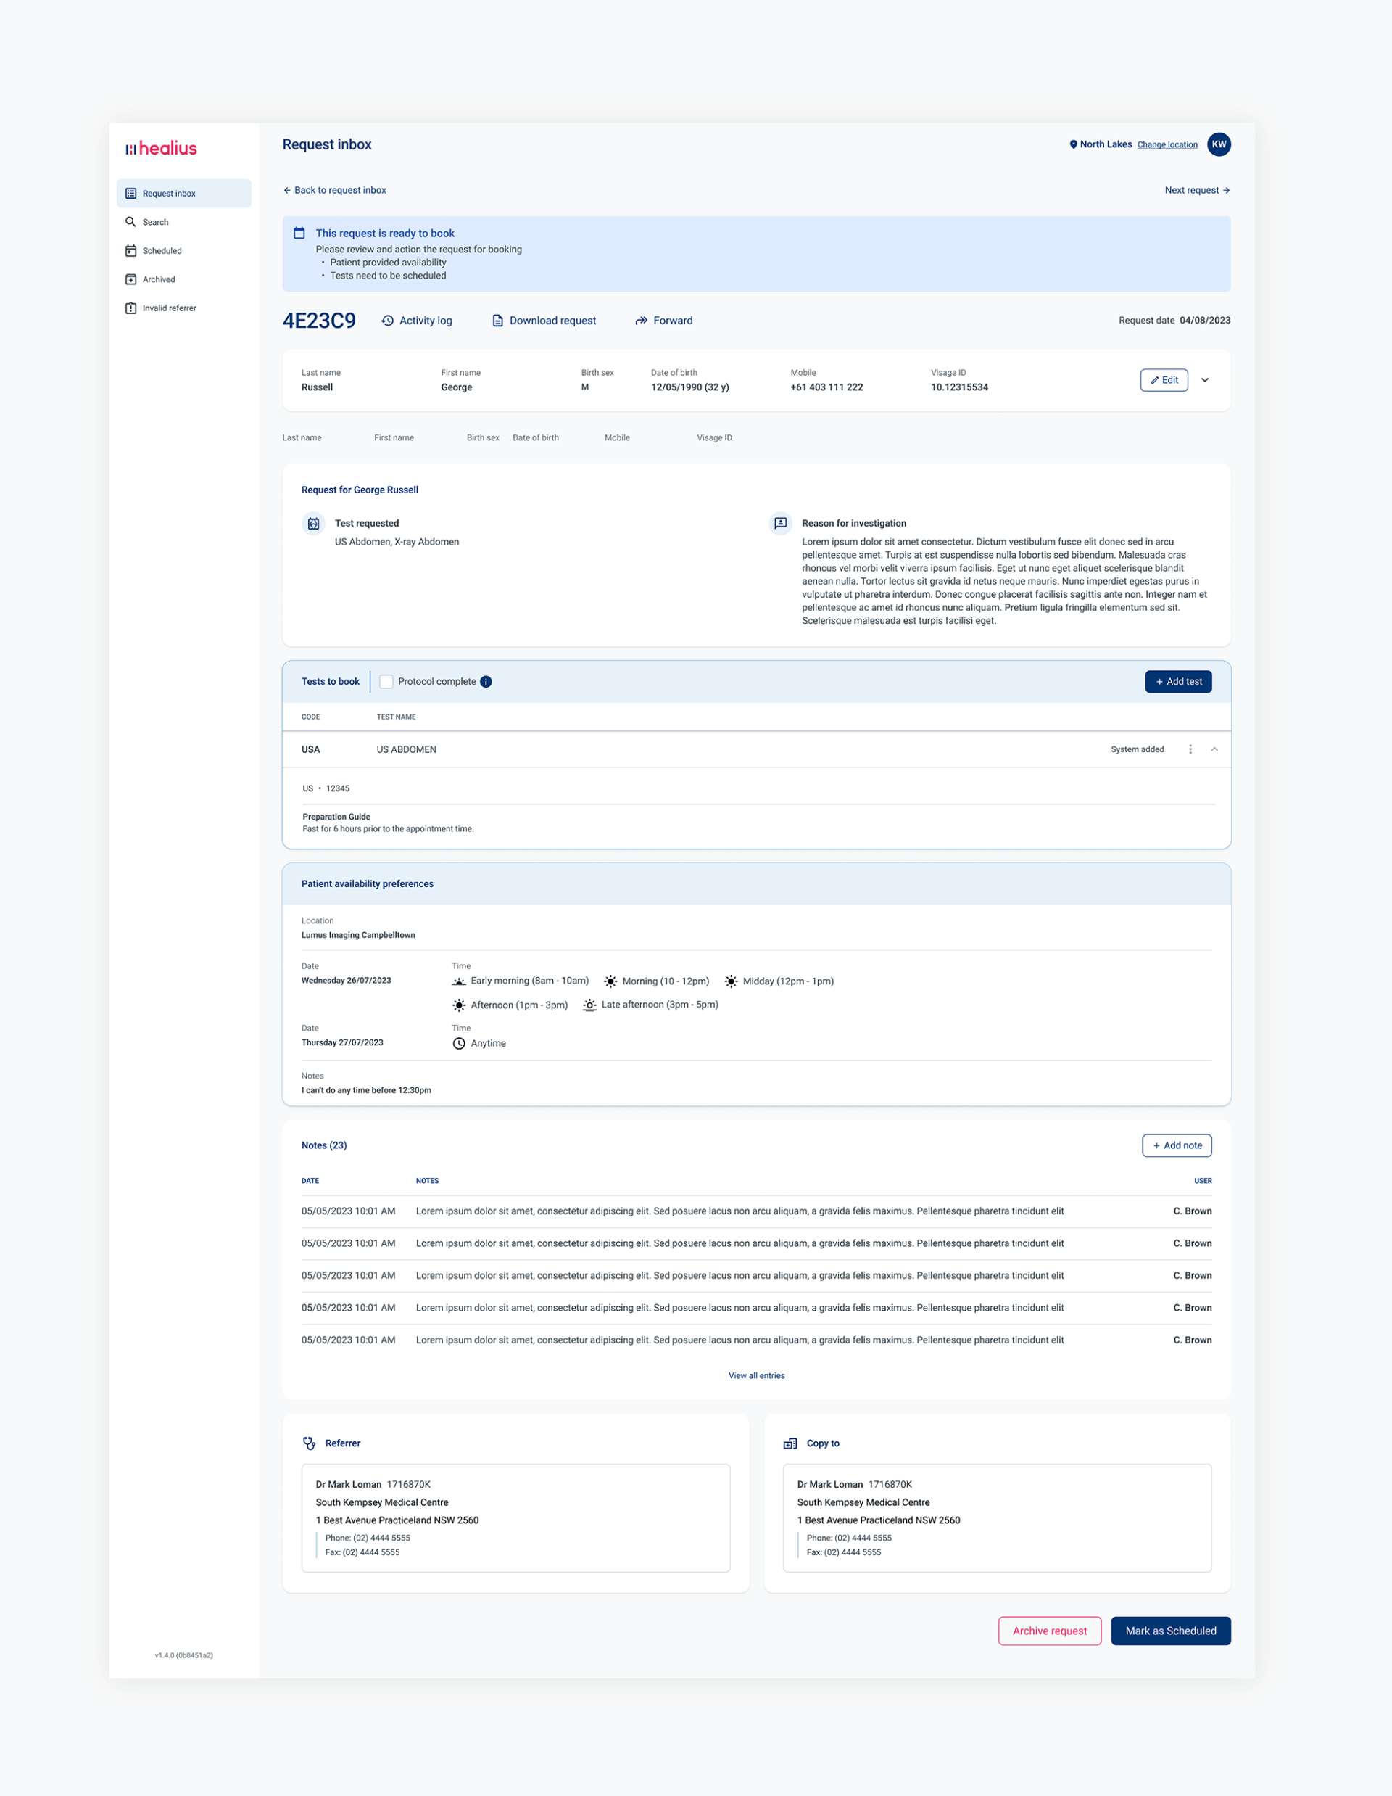
Task: Collapse the US ABDOMEN test row
Action: (x=1214, y=749)
